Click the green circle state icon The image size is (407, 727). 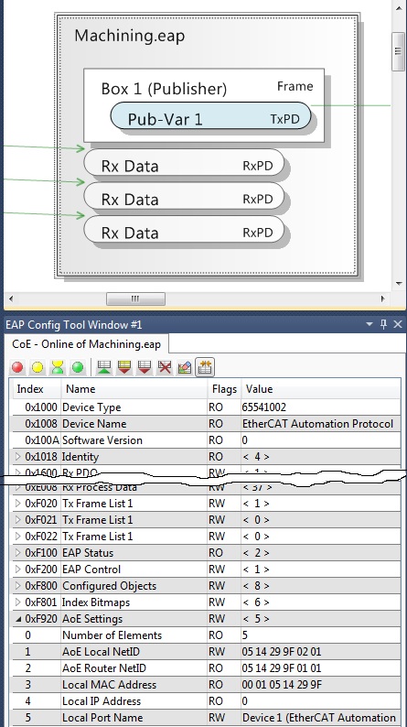click(x=78, y=367)
